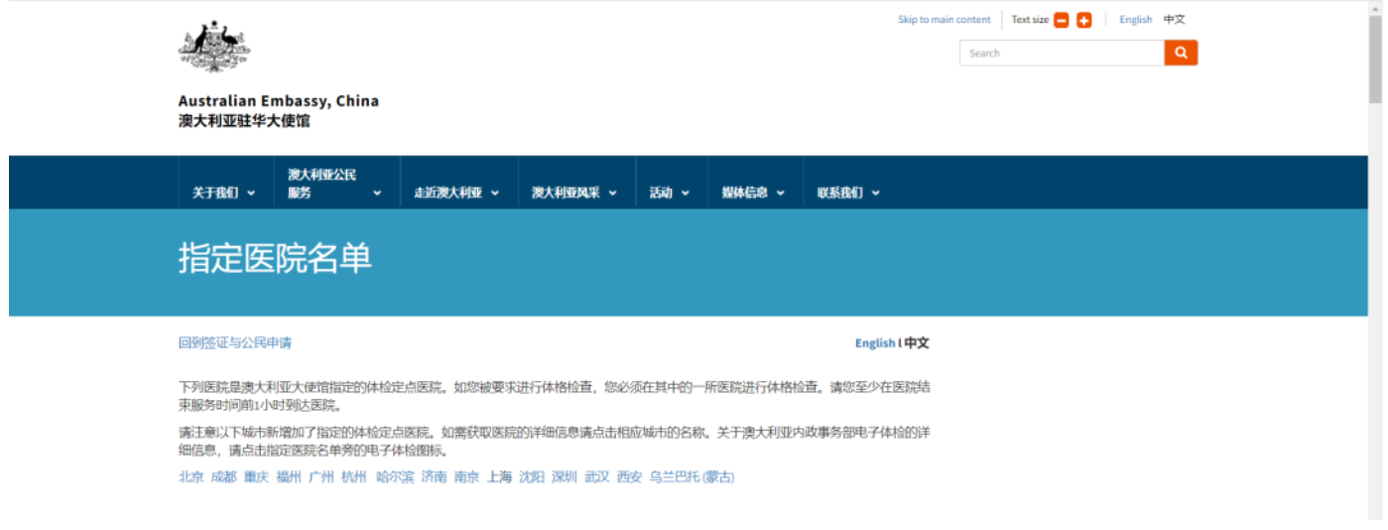Click the Australian coat of arms logo

click(214, 47)
